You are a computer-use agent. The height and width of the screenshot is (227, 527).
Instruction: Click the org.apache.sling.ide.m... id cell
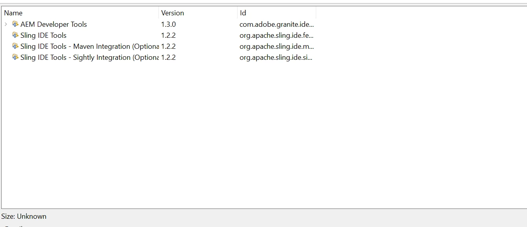point(276,46)
